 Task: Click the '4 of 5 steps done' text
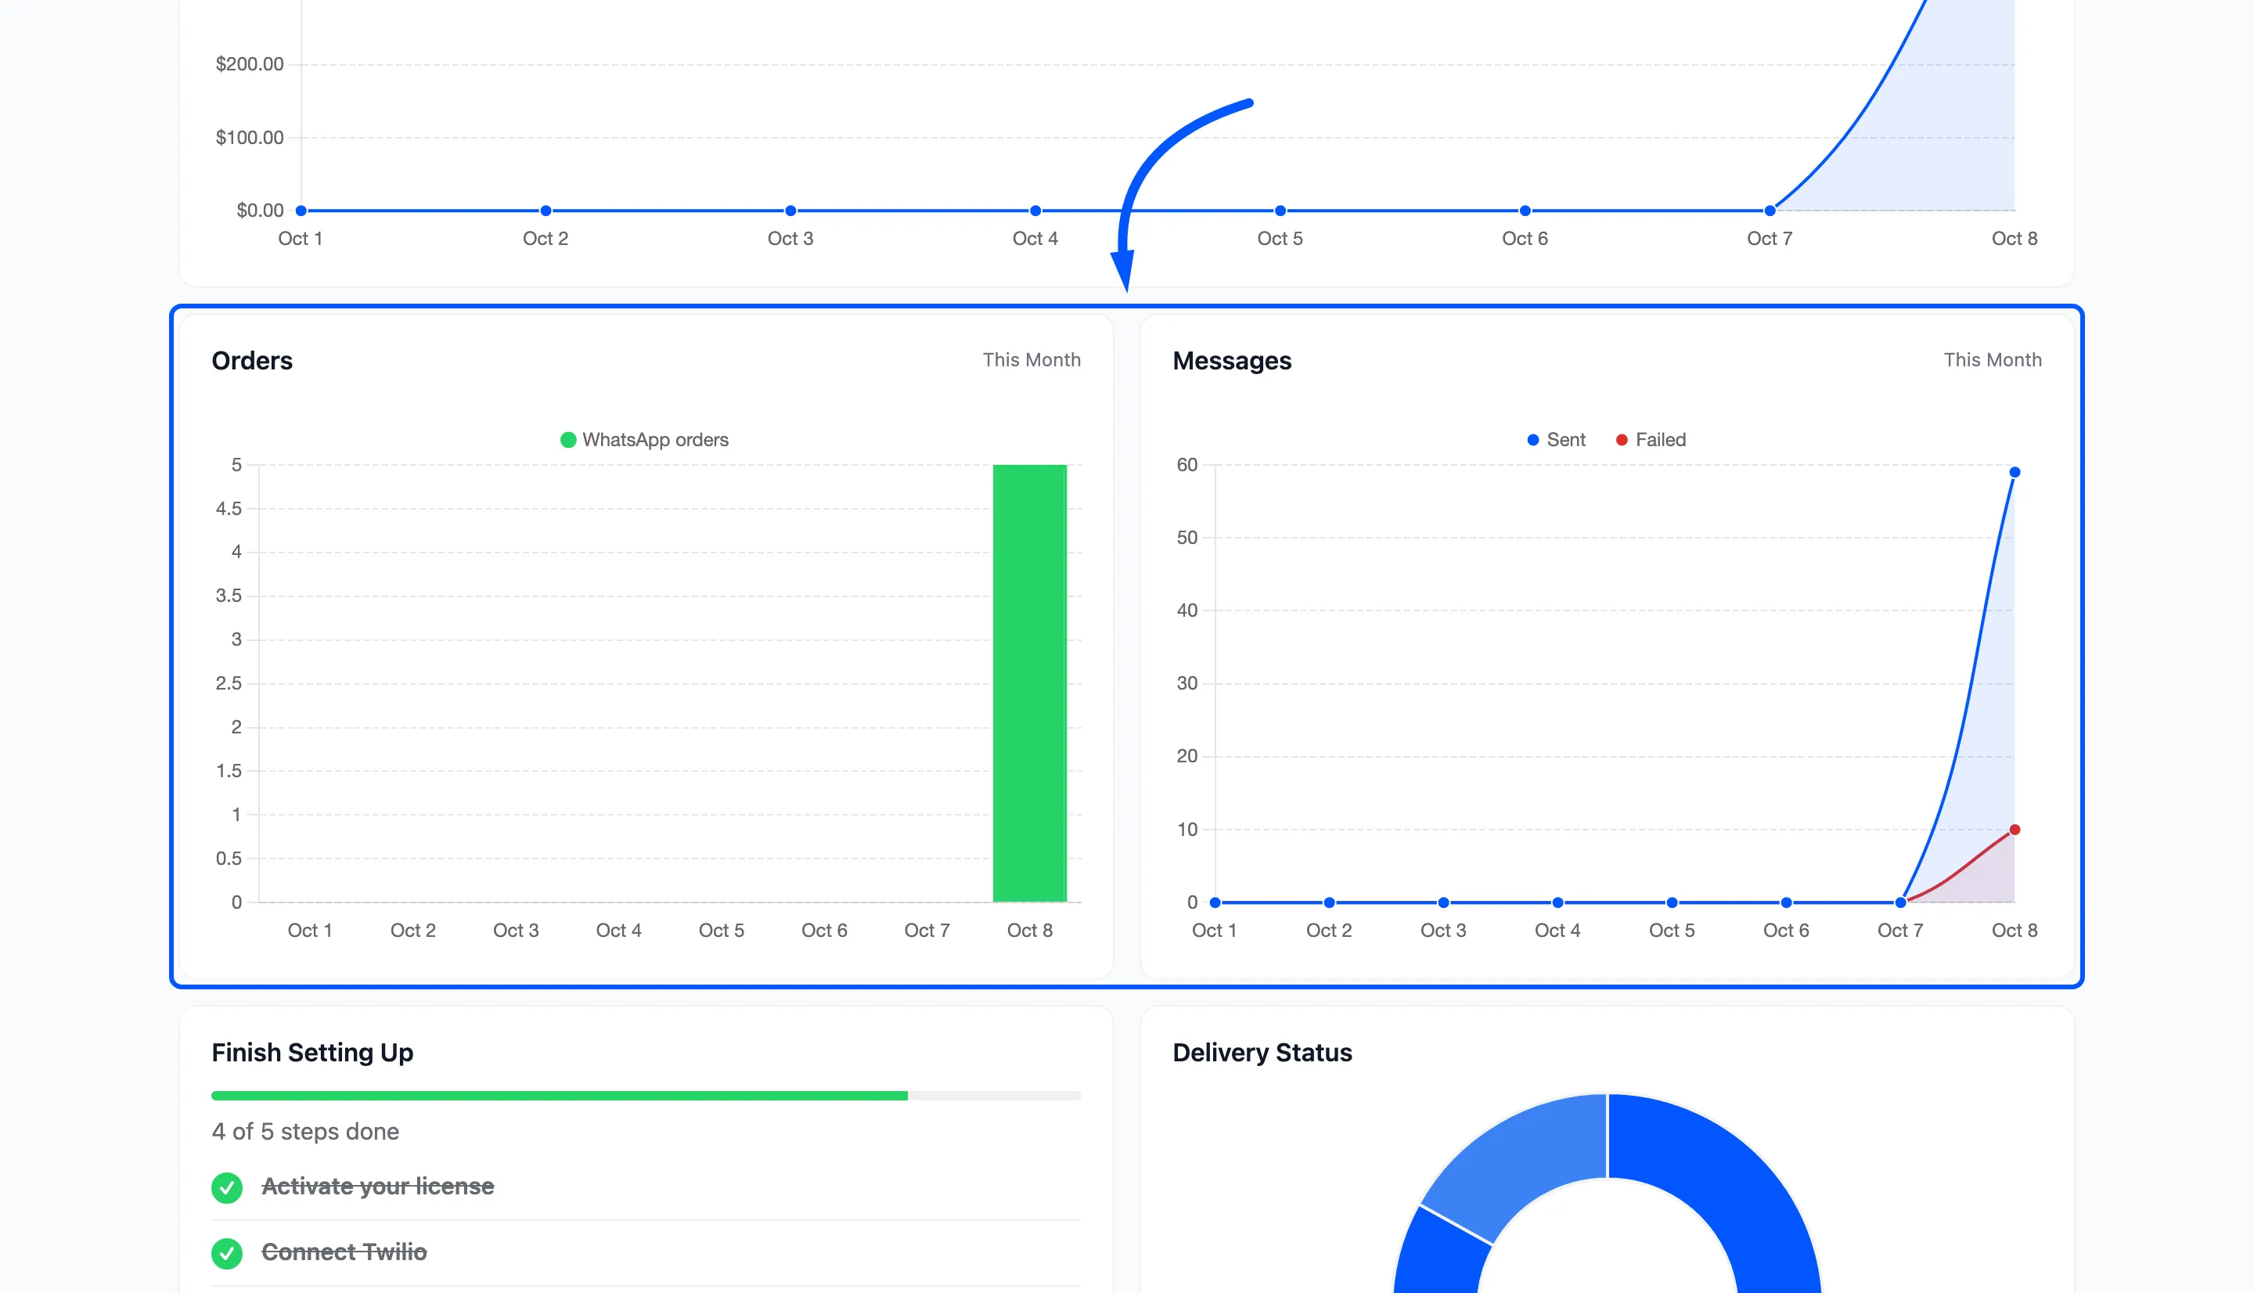pos(305,1132)
